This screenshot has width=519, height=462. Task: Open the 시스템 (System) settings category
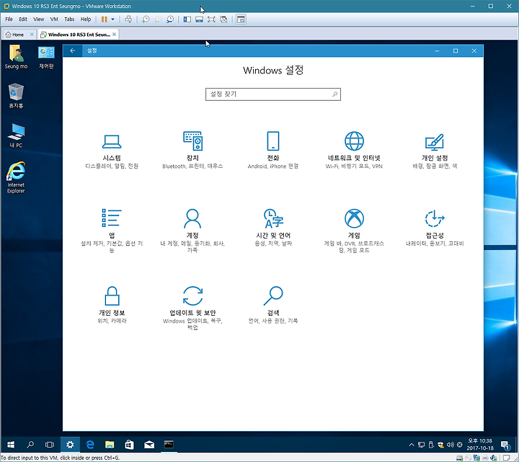[x=112, y=151]
